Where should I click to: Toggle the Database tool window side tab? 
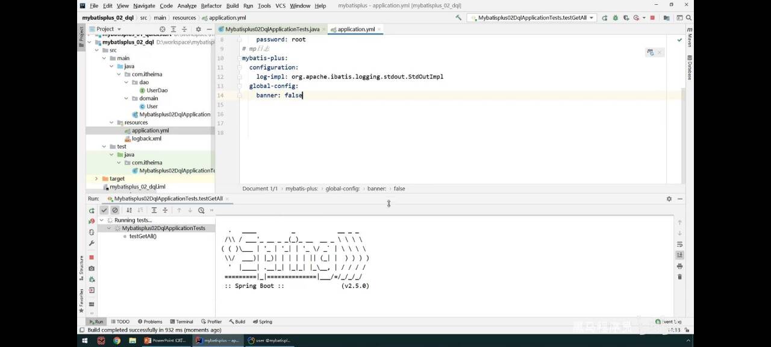click(x=690, y=67)
